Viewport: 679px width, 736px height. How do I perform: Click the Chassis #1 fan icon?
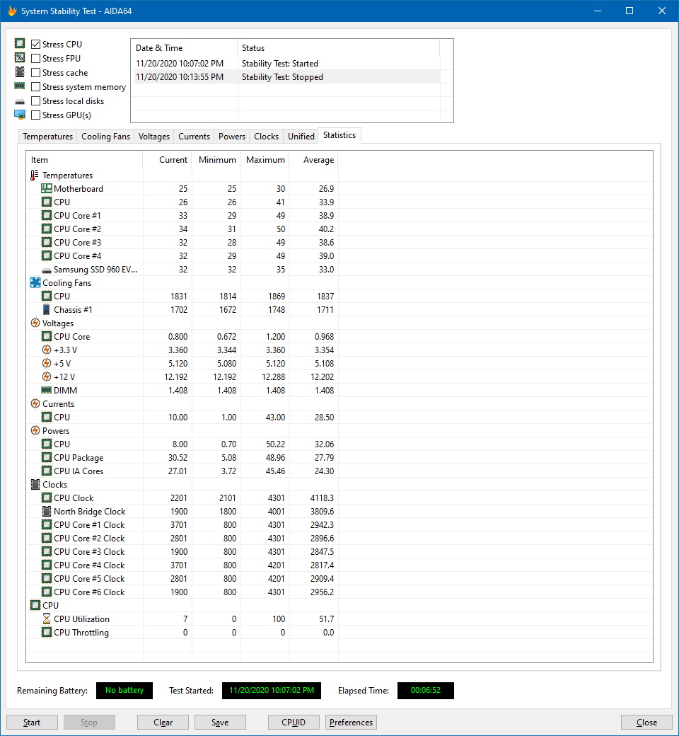click(x=47, y=310)
